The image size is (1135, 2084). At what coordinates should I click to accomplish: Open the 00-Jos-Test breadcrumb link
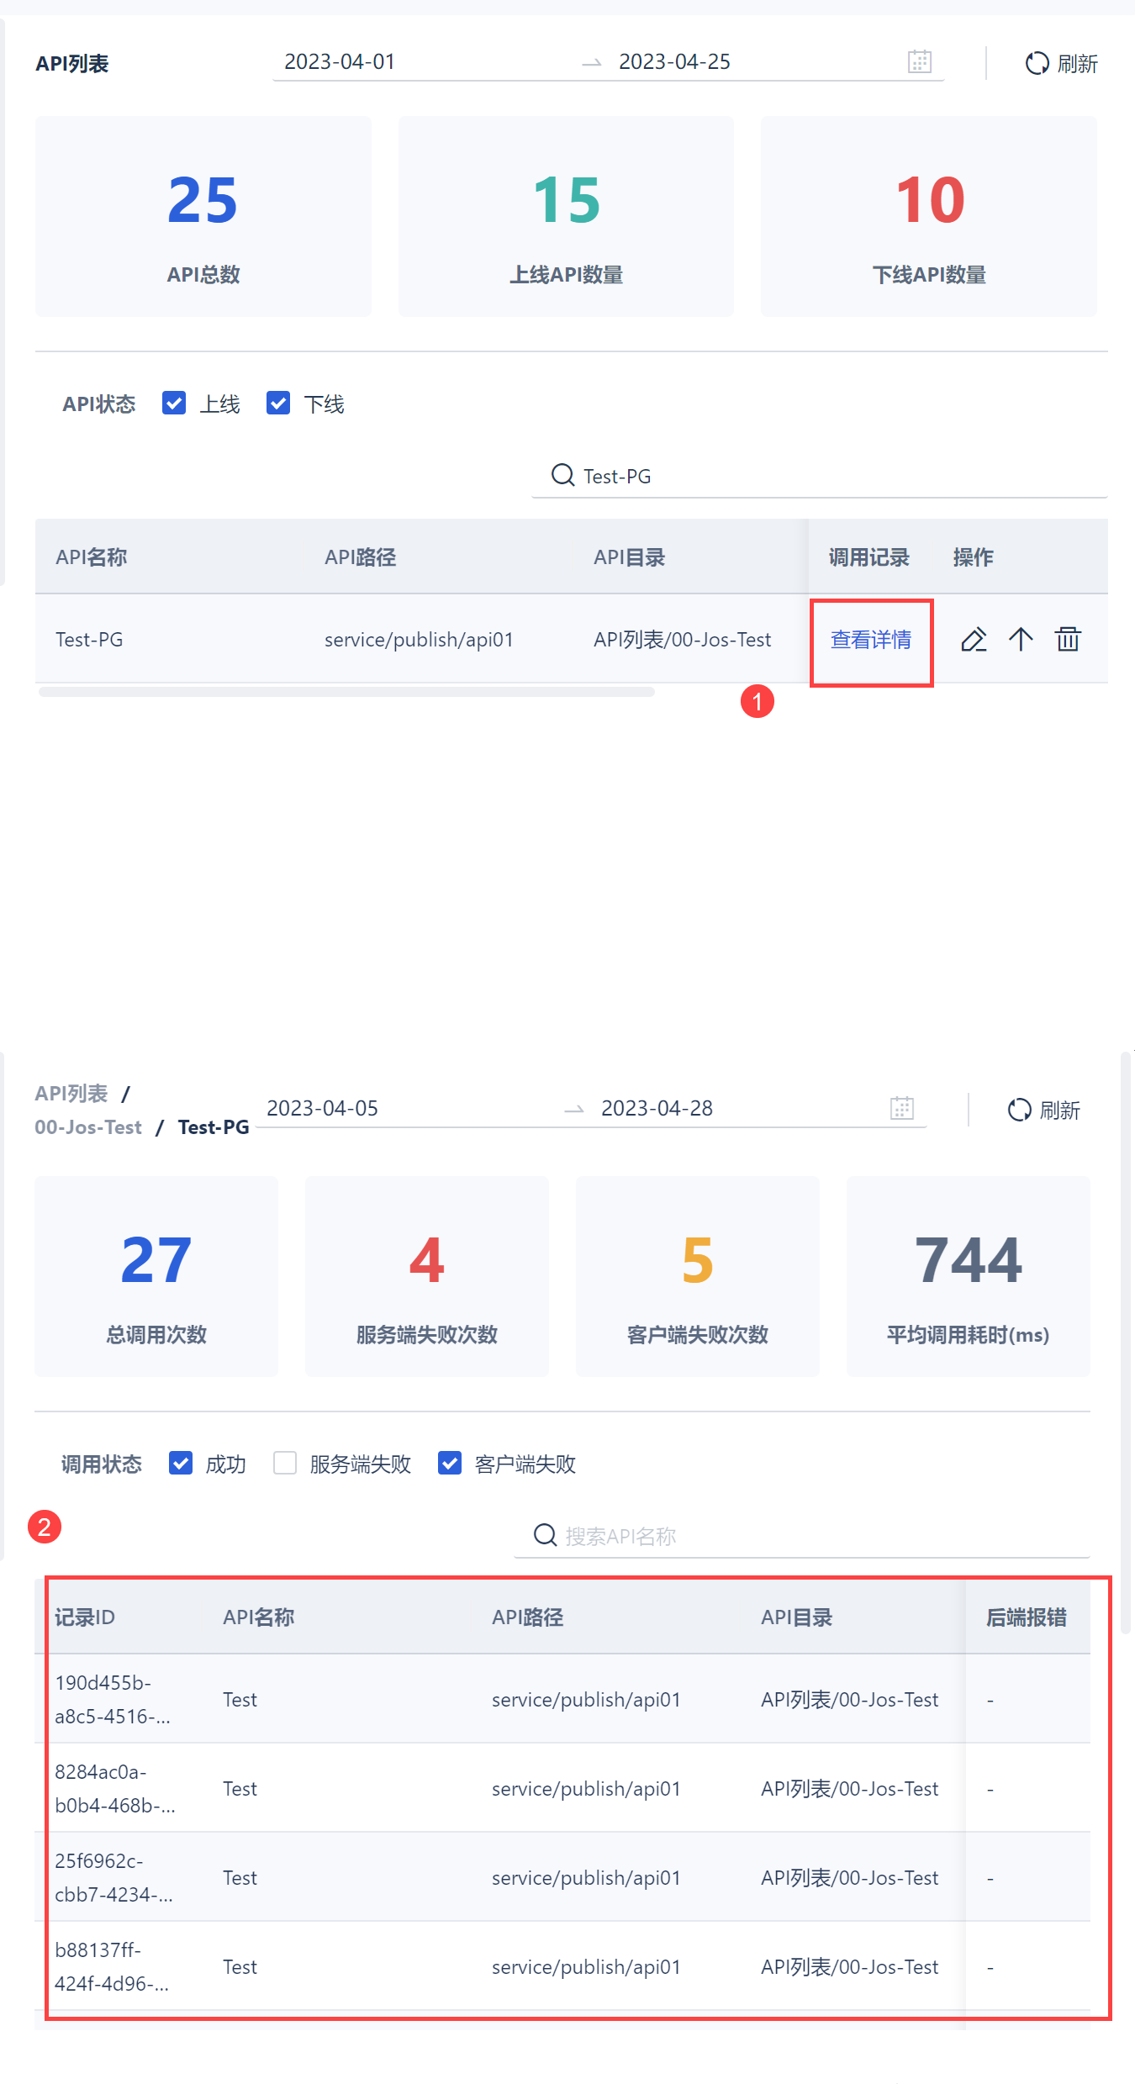tap(88, 1127)
